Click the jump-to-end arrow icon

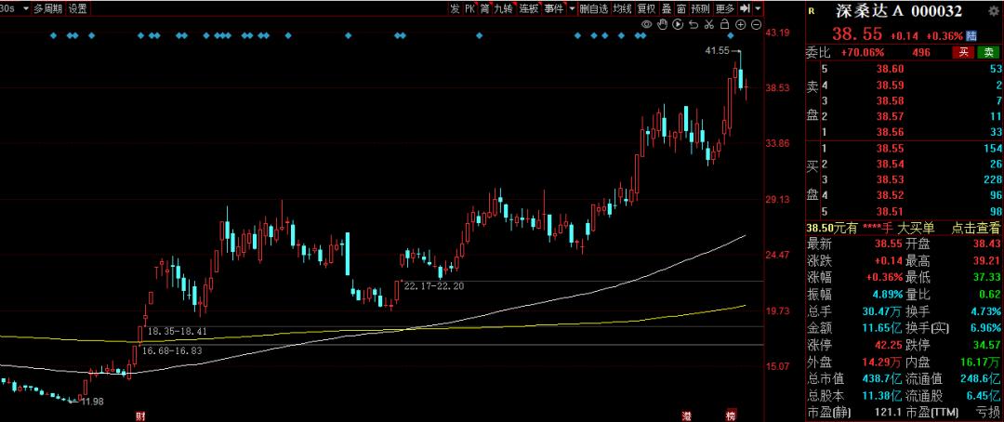pyautogui.click(x=745, y=8)
